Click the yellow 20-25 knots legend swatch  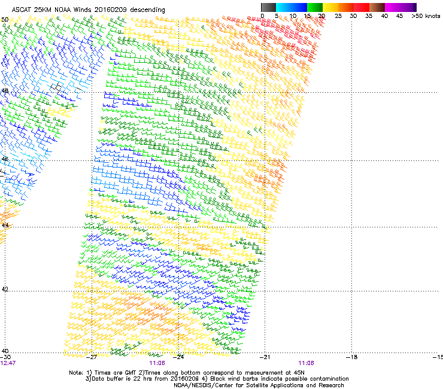click(330, 7)
